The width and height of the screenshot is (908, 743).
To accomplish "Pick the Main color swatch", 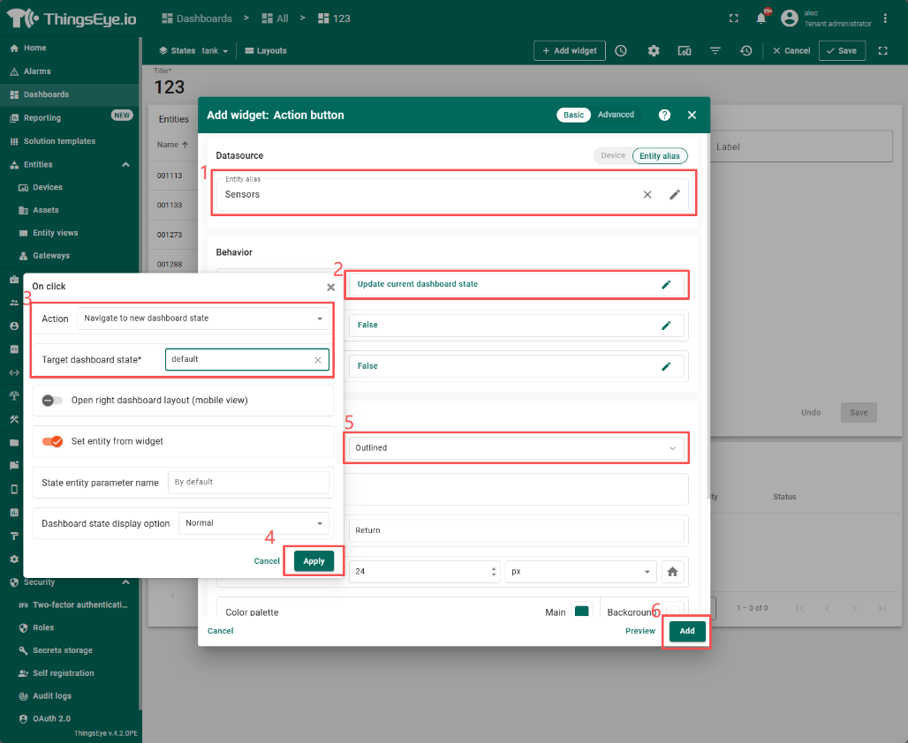I will point(581,612).
